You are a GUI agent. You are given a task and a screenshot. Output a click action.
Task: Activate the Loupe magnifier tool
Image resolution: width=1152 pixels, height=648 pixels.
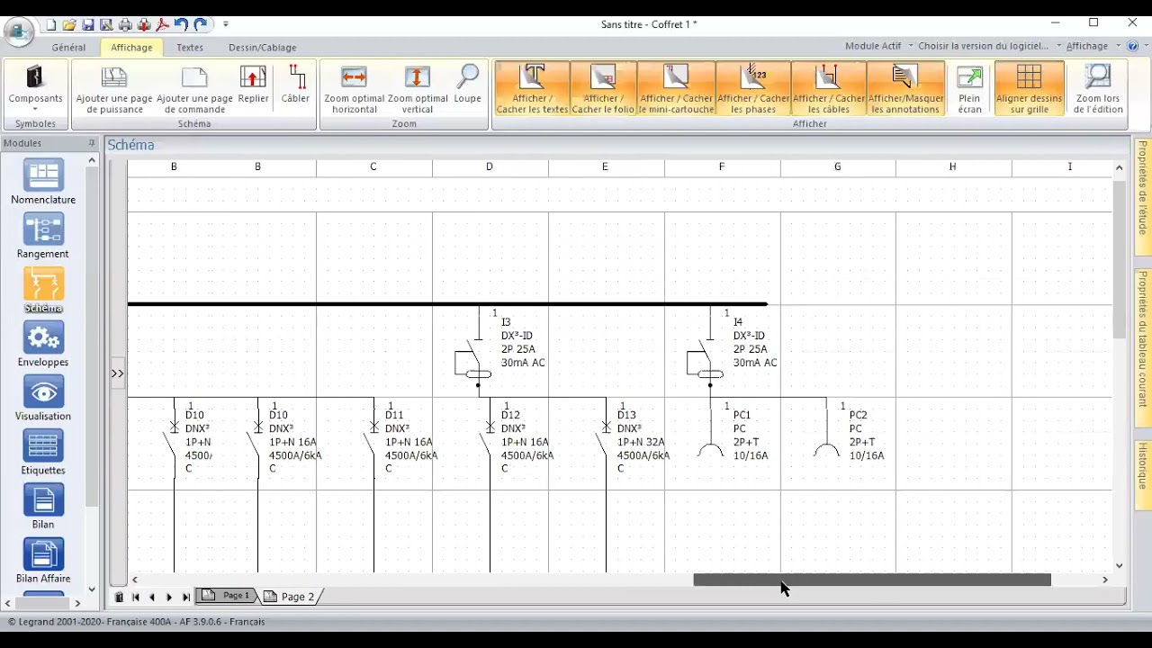click(x=467, y=85)
